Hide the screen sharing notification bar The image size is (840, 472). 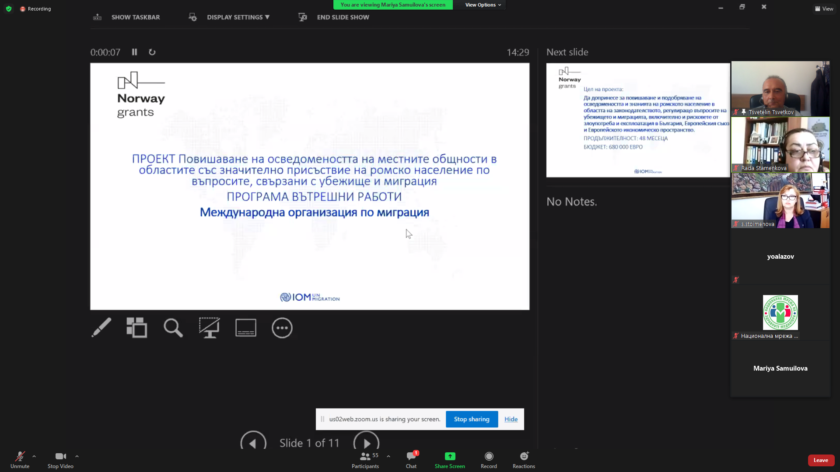pos(511,419)
